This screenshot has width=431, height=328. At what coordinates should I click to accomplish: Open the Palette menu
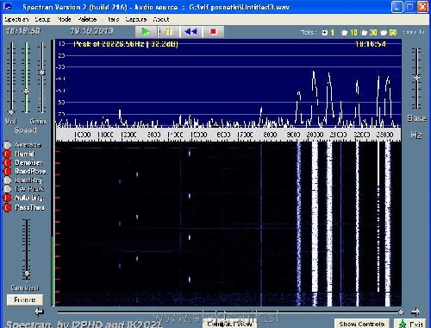pyautogui.click(x=87, y=19)
